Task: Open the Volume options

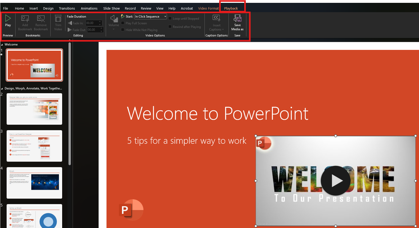Action: click(x=114, y=23)
